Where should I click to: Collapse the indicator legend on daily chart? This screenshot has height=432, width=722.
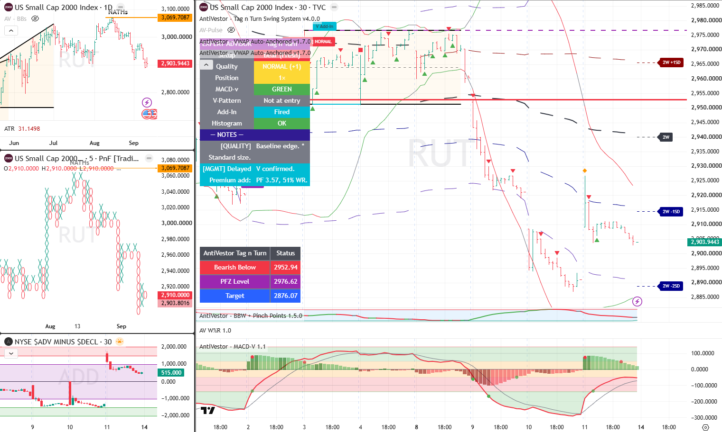11,30
